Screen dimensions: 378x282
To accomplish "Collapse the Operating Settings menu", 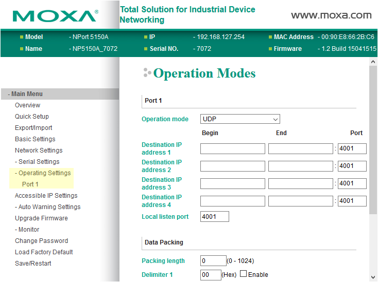I will [x=43, y=173].
